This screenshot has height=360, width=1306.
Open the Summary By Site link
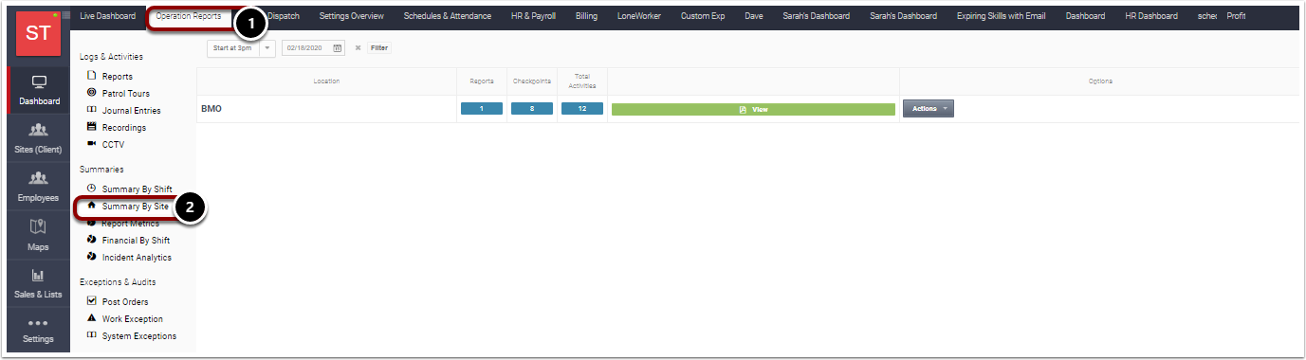pos(136,206)
